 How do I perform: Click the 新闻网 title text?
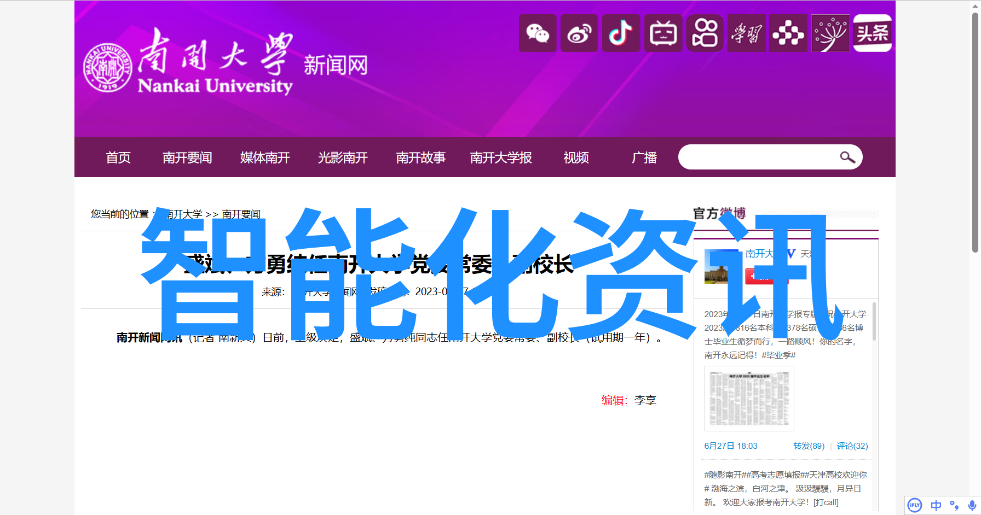(336, 66)
